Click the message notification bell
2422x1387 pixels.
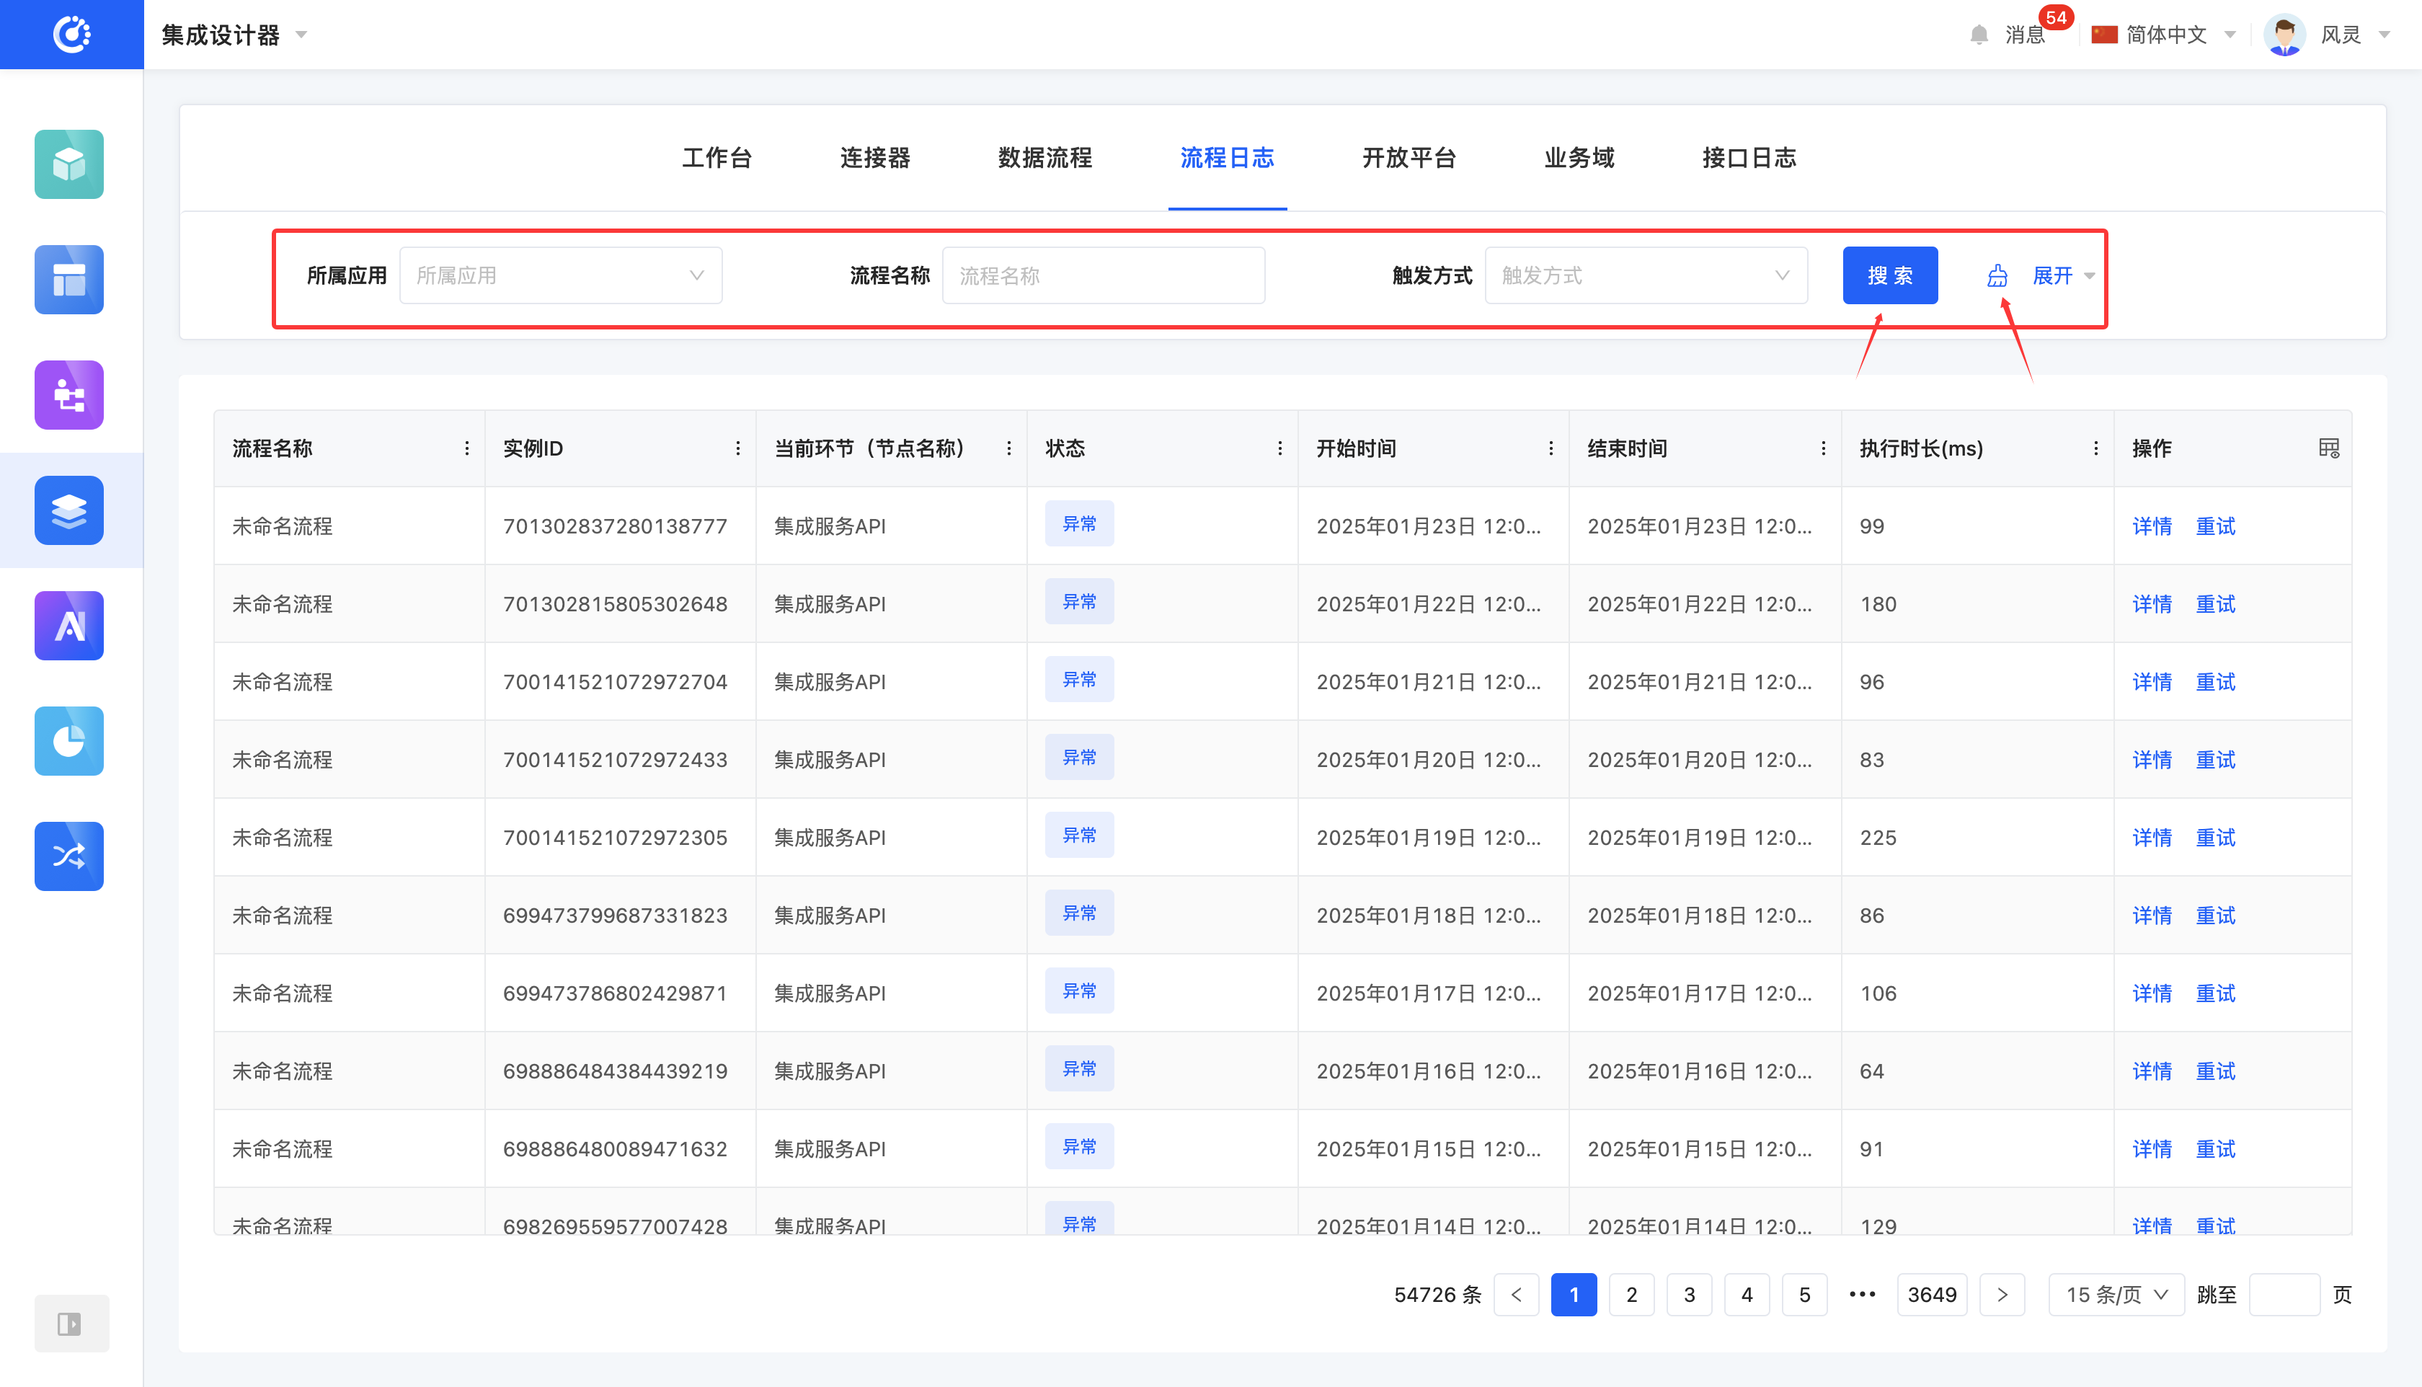1979,35
